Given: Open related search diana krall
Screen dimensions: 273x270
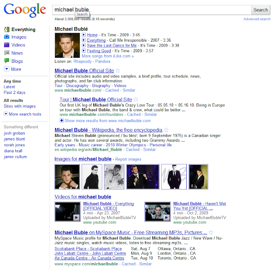Looking at the screenshot, I should 13,151.
